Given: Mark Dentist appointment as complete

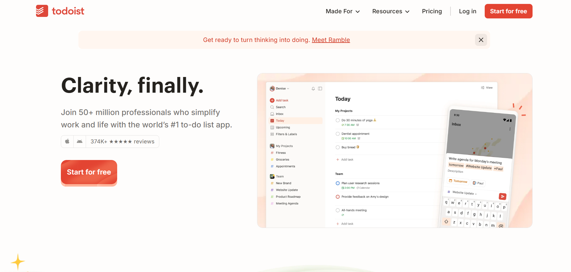Looking at the screenshot, I should pyautogui.click(x=338, y=134).
